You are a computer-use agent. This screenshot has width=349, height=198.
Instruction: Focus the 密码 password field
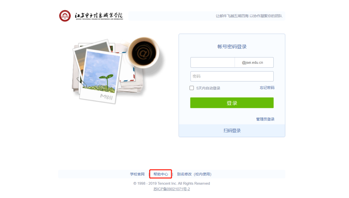tap(232, 76)
